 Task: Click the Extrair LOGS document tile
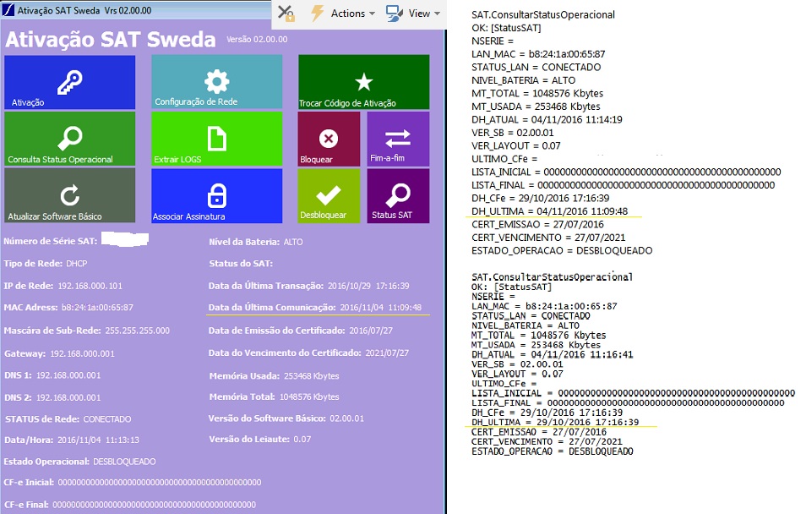click(217, 139)
